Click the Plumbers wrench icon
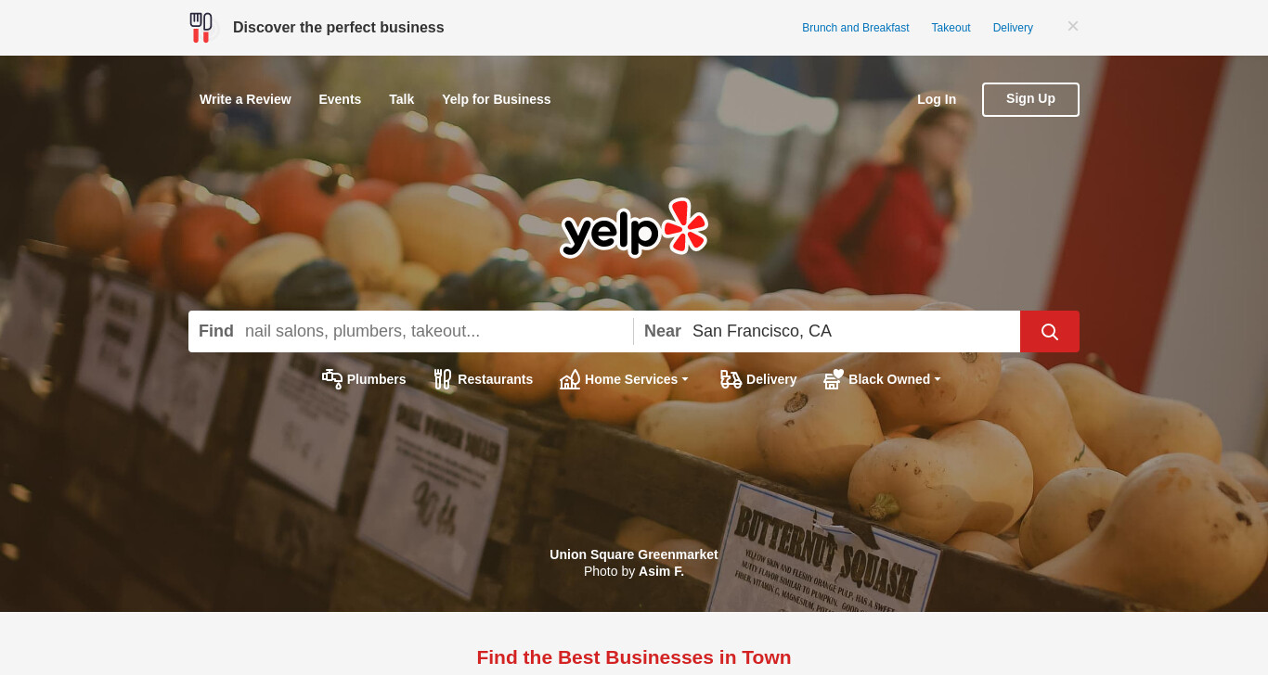The width and height of the screenshot is (1268, 675). [x=332, y=379]
